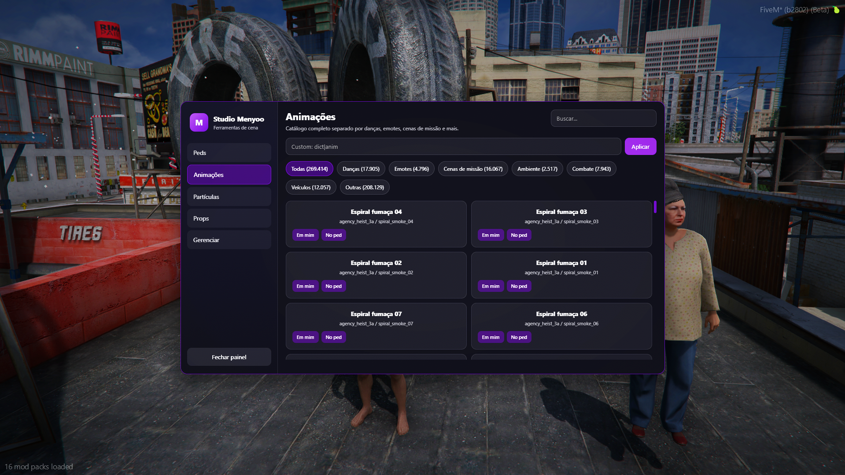This screenshot has height=475, width=845.
Task: Play Espiral fumaça 04 with Em mim
Action: point(305,235)
